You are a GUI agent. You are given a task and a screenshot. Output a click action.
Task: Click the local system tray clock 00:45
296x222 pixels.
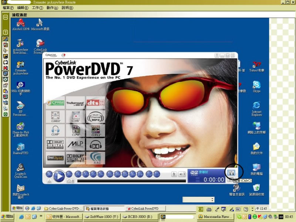(289, 217)
